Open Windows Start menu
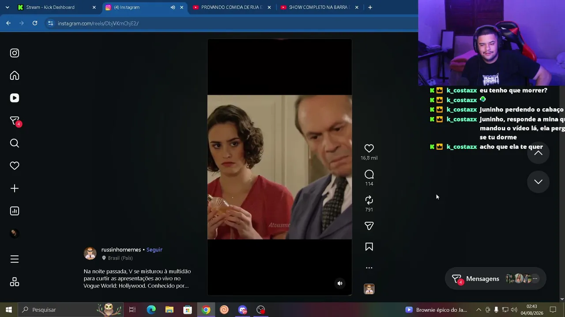This screenshot has width=565, height=317. click(8, 310)
